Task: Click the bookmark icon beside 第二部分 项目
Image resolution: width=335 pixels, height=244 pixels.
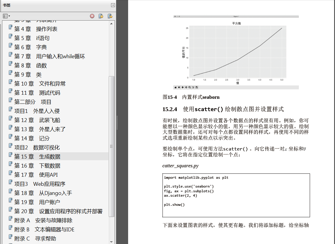Action: (10, 100)
